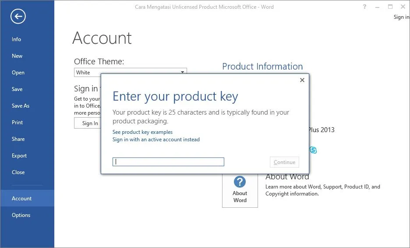Click the Skype icon under Product Information
Image resolution: width=410 pixels, height=248 pixels.
point(313,150)
